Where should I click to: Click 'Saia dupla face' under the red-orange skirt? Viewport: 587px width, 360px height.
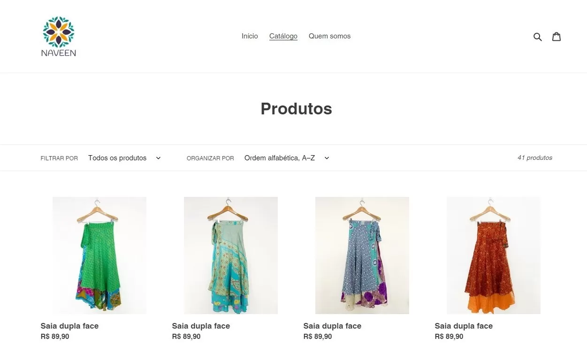coord(464,326)
